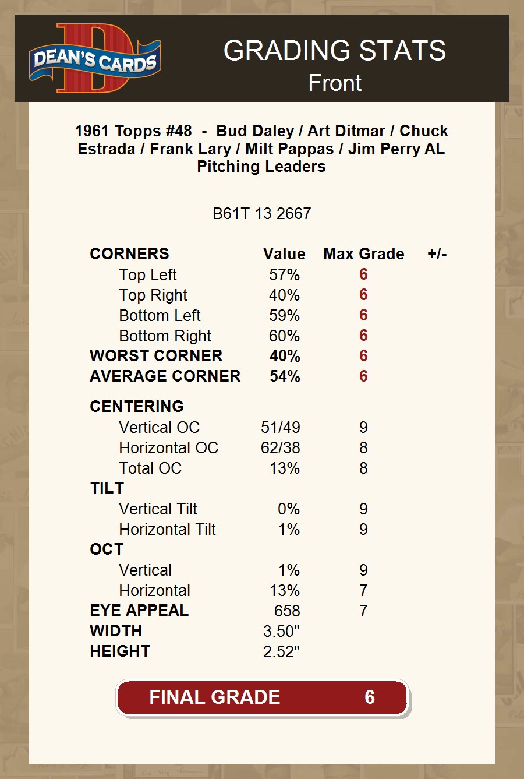The height and width of the screenshot is (779, 524).
Task: Click the Total OC row label
Action: tap(150, 468)
